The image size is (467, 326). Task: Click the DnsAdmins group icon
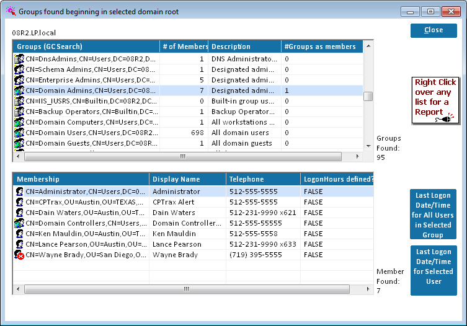19,59
